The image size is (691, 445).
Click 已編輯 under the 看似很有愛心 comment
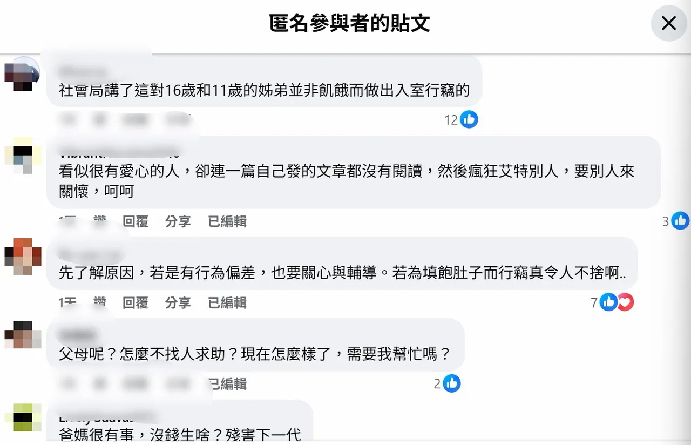tap(227, 221)
